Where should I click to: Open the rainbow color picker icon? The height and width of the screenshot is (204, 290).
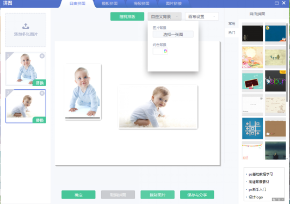pos(165,51)
